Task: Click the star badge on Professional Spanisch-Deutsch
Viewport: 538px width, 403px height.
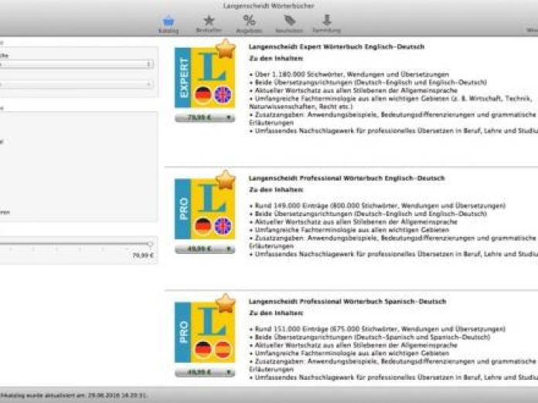Action: pos(226,303)
